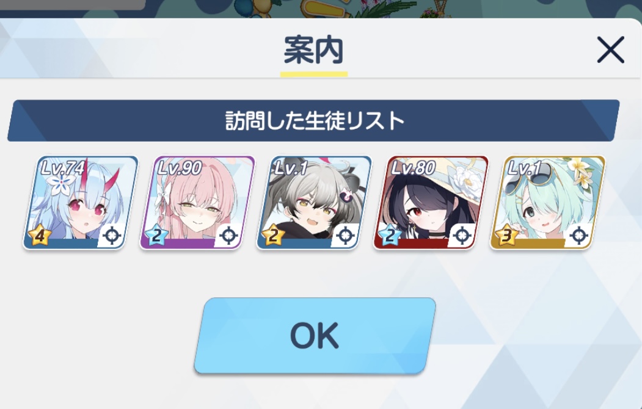Click the gold 2-star badge on gray-haired student

click(x=273, y=236)
